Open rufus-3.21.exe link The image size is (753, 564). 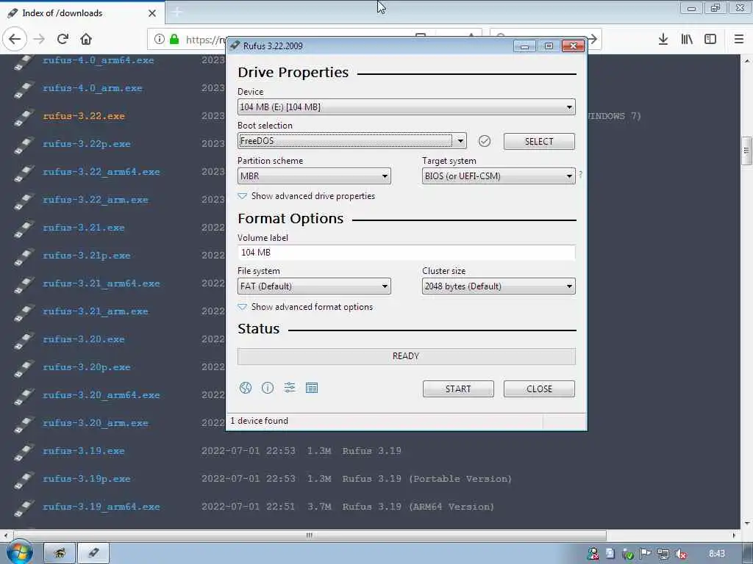[x=84, y=228]
